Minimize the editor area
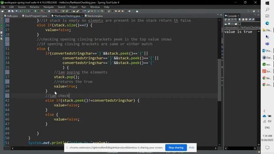Image resolution: width=274 pixels, height=154 pixels. 218,15
